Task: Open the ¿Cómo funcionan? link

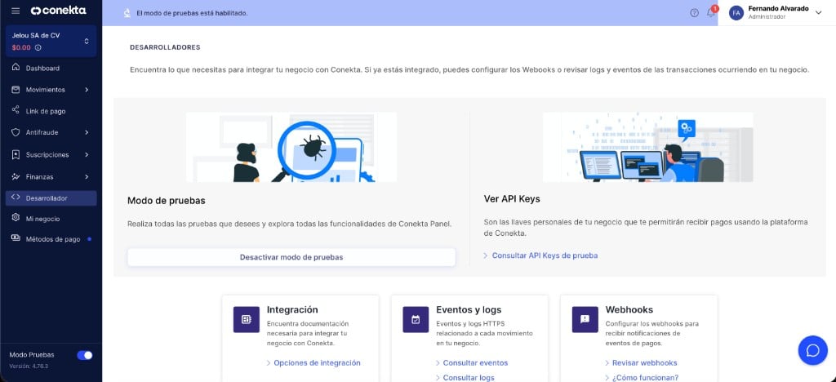Action: [x=645, y=378]
